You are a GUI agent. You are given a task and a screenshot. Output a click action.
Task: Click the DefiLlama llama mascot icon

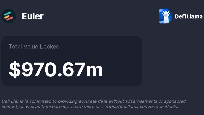click(166, 16)
